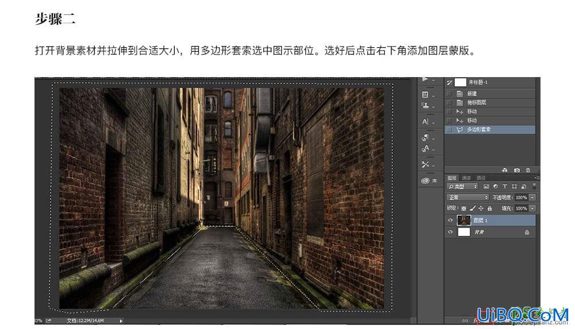The width and height of the screenshot is (575, 329).
Task: Delete current history state trash icon
Action: (x=528, y=170)
